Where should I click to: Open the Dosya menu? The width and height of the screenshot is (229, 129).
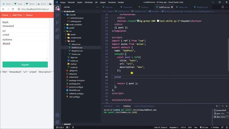[x=63, y=2]
